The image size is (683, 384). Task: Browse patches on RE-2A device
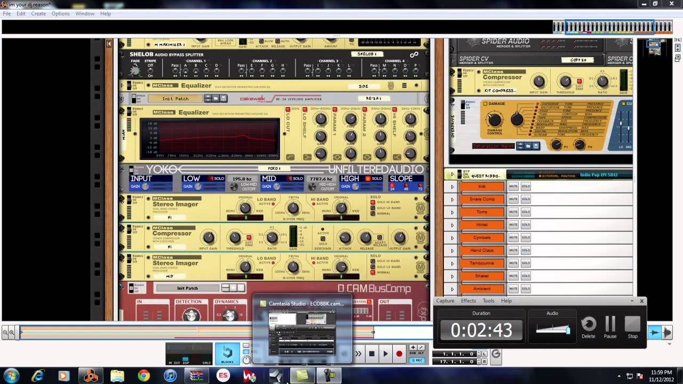pos(216,99)
